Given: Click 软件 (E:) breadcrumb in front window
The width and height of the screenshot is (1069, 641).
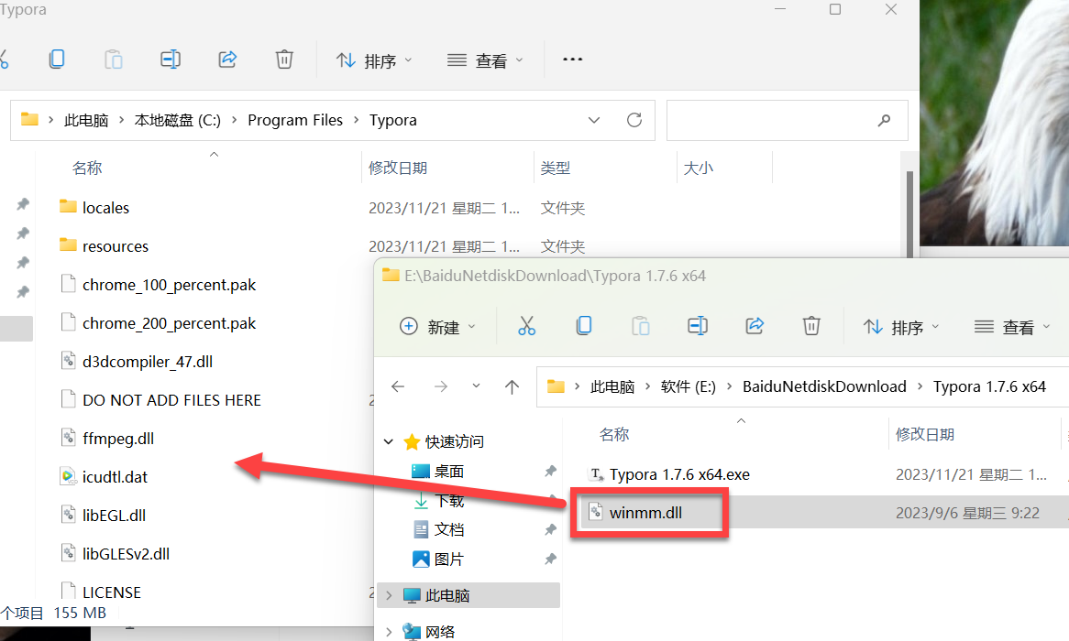Looking at the screenshot, I should (x=689, y=387).
